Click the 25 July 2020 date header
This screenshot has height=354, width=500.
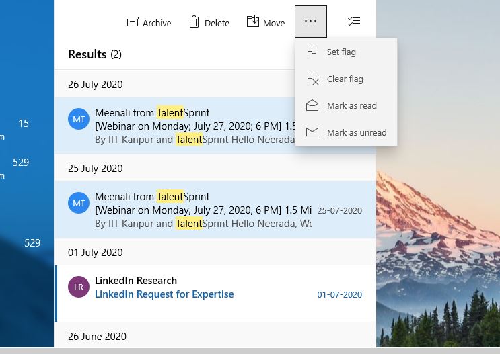click(x=96, y=169)
